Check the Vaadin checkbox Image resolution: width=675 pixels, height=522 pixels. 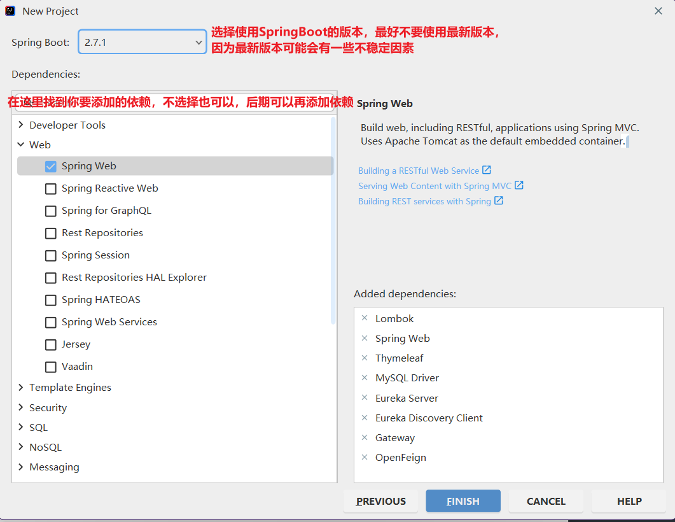[51, 367]
